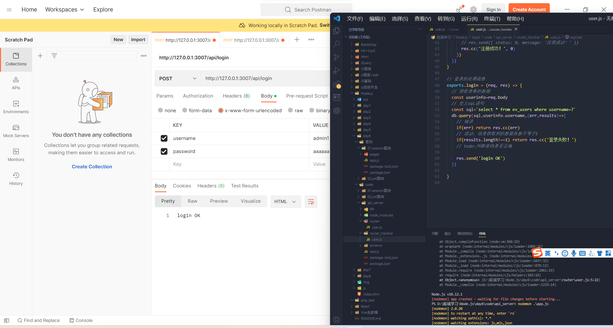Open VS Code Source Control icon
This screenshot has width=613, height=328.
click(x=337, y=57)
